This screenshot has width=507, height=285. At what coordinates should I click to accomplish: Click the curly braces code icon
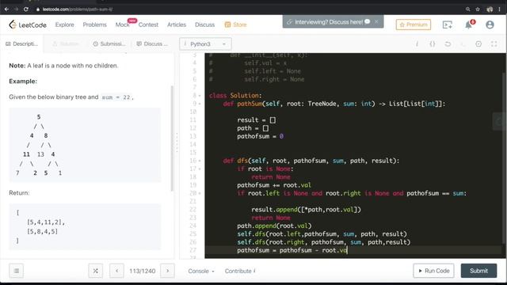tap(433, 44)
